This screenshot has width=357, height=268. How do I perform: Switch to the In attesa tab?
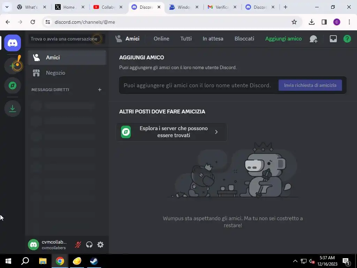coord(213,39)
